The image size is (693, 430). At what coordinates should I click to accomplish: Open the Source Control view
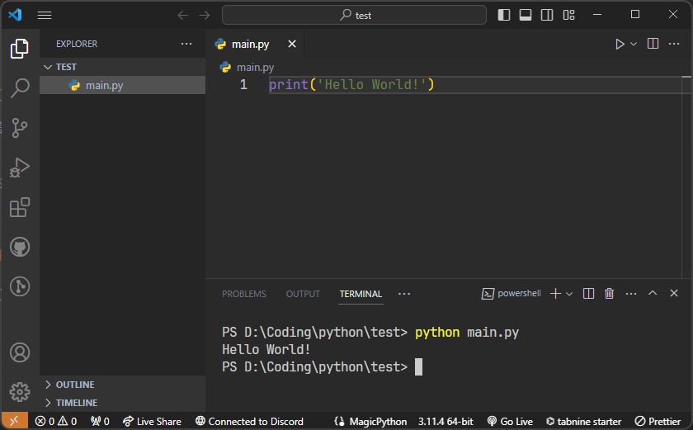point(20,127)
